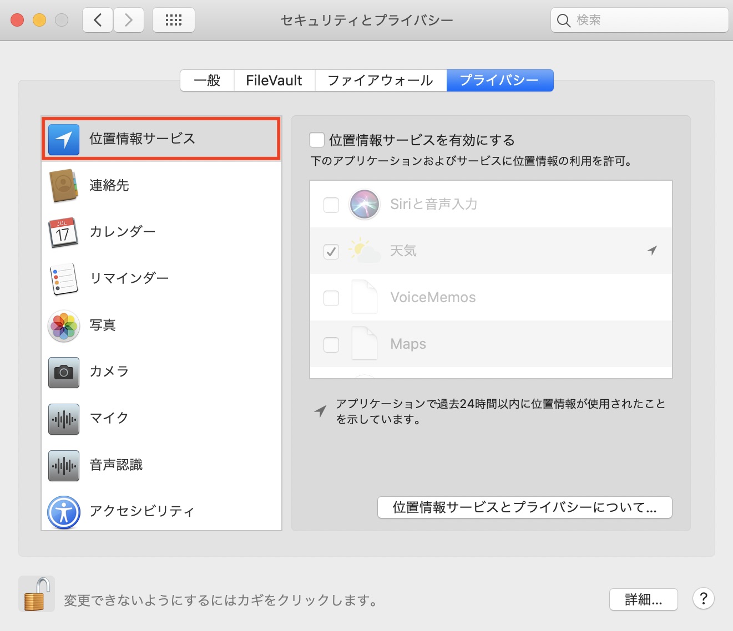Open 連絡先 contacts in the sidebar
Screen dimensions: 733x631
[x=109, y=185]
